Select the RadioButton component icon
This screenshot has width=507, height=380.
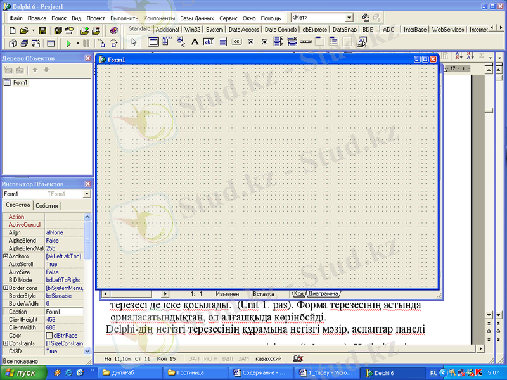pos(264,42)
